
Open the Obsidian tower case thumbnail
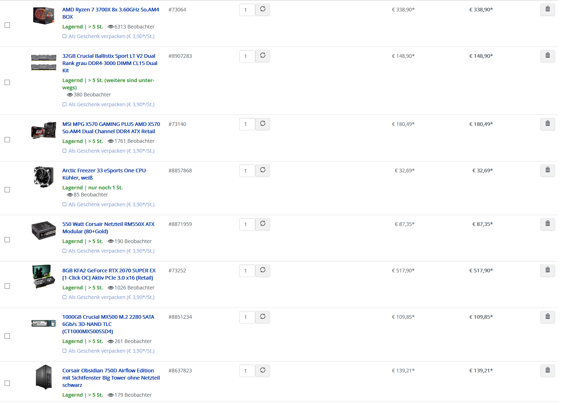pos(44,377)
